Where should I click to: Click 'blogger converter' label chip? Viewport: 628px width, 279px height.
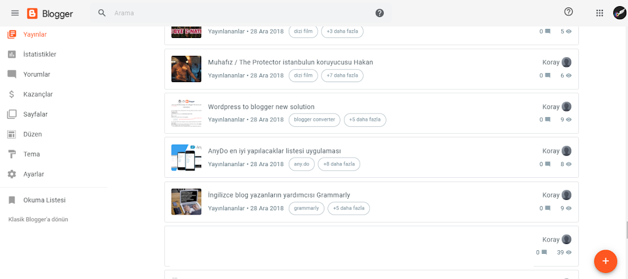(315, 120)
